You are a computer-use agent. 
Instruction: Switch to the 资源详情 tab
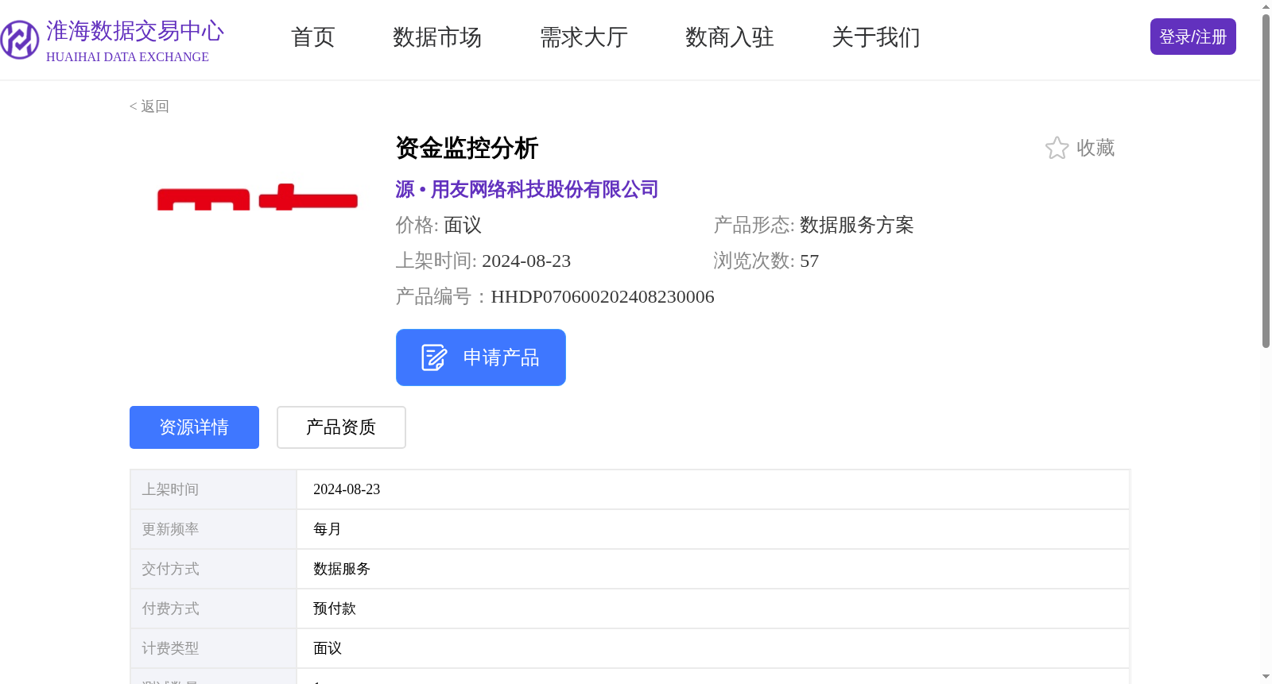click(x=194, y=427)
